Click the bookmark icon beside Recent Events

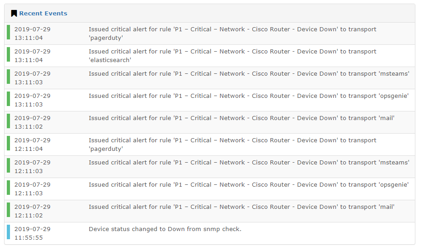pyautogui.click(x=14, y=14)
